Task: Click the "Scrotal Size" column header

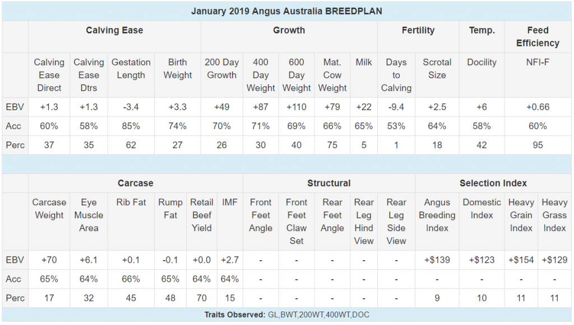Action: point(437,69)
